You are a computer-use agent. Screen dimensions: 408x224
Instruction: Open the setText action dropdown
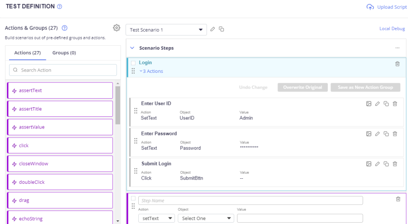click(156, 218)
